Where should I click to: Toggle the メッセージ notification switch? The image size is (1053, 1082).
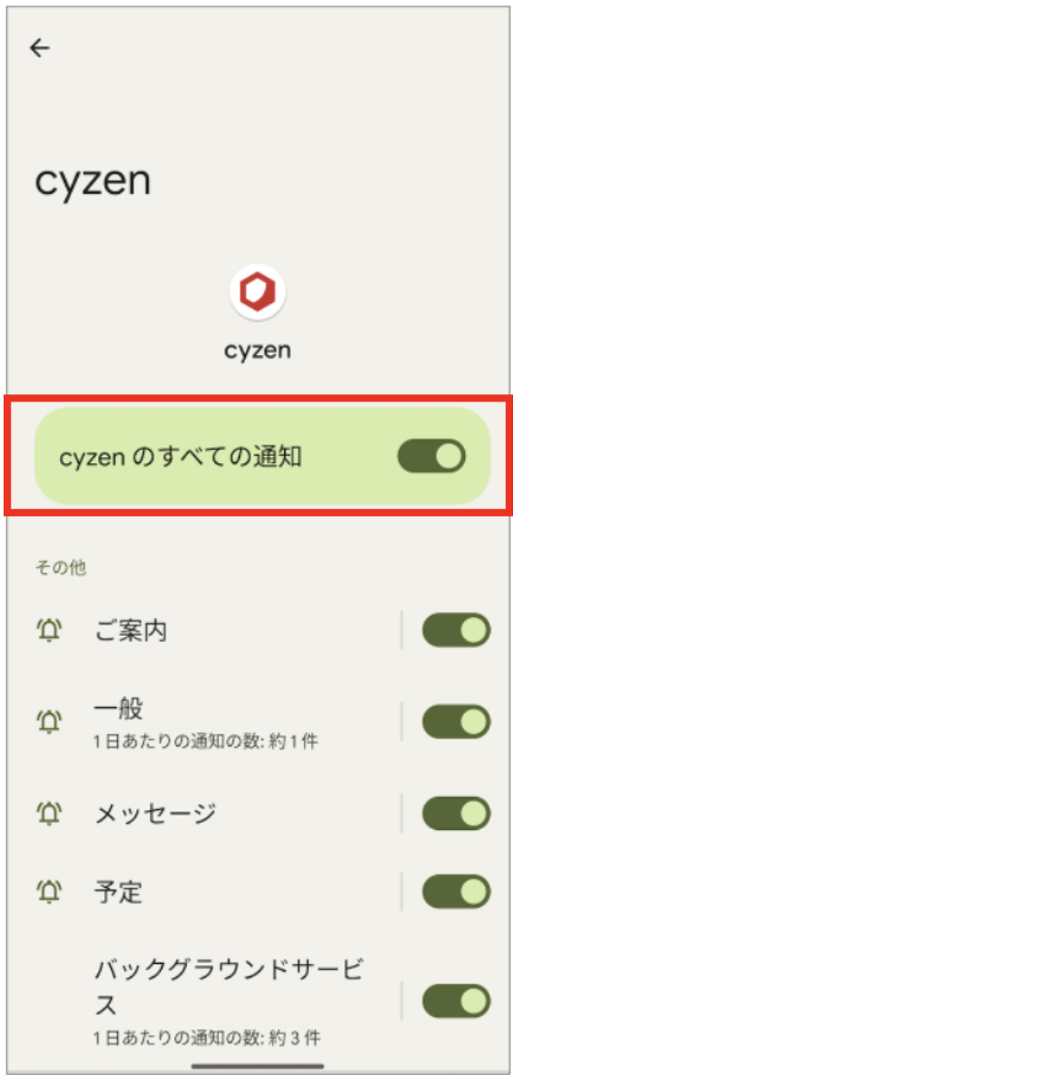point(456,814)
